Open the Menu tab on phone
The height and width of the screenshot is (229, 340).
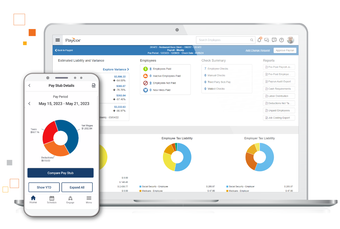(89, 199)
